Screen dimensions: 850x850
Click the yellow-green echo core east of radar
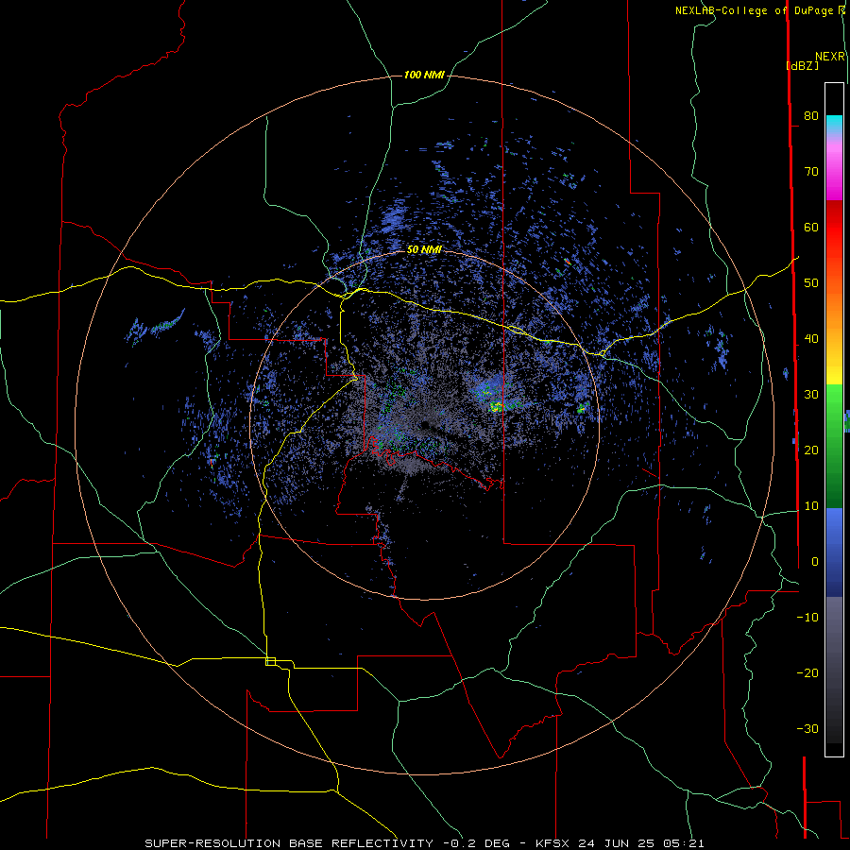pos(496,406)
